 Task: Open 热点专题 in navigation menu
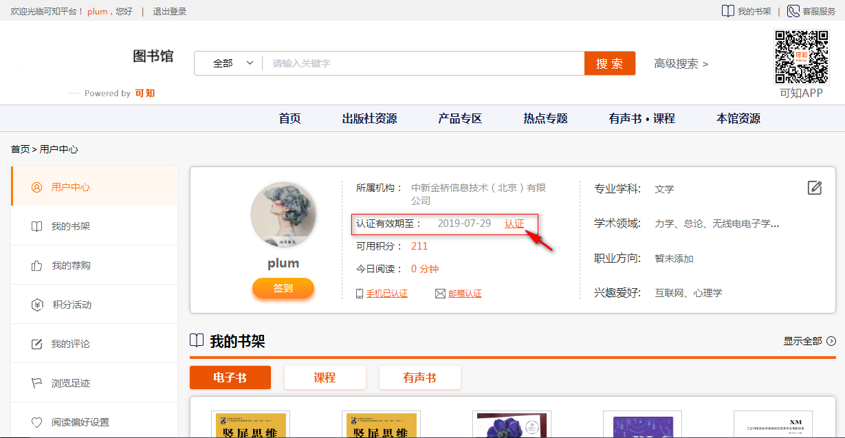click(x=545, y=118)
